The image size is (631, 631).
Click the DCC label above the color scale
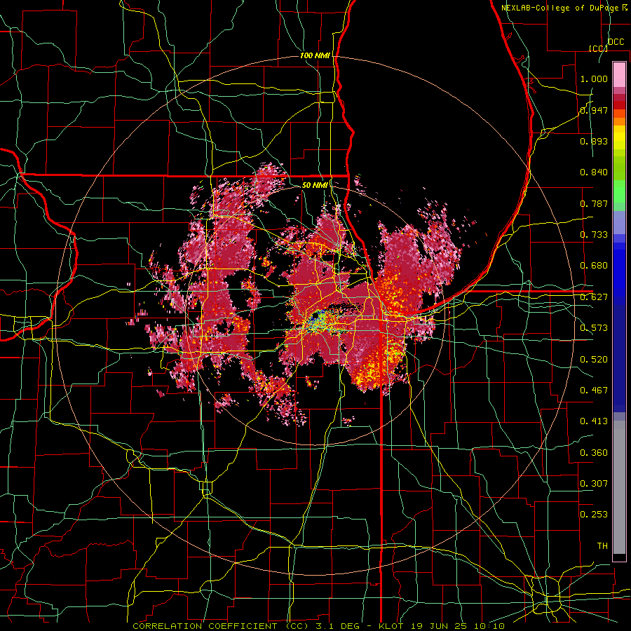[616, 42]
